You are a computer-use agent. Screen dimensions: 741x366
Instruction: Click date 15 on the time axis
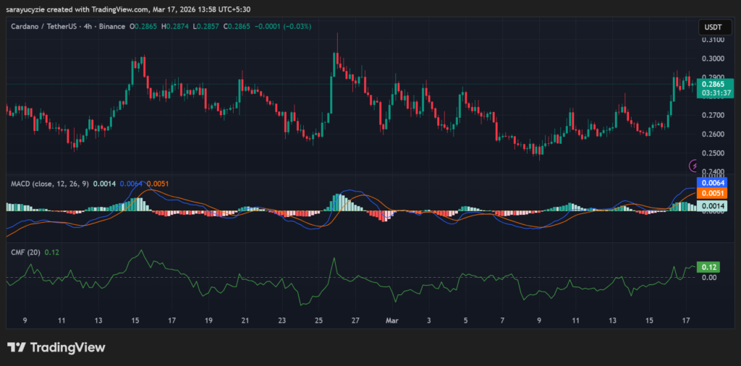(x=135, y=319)
